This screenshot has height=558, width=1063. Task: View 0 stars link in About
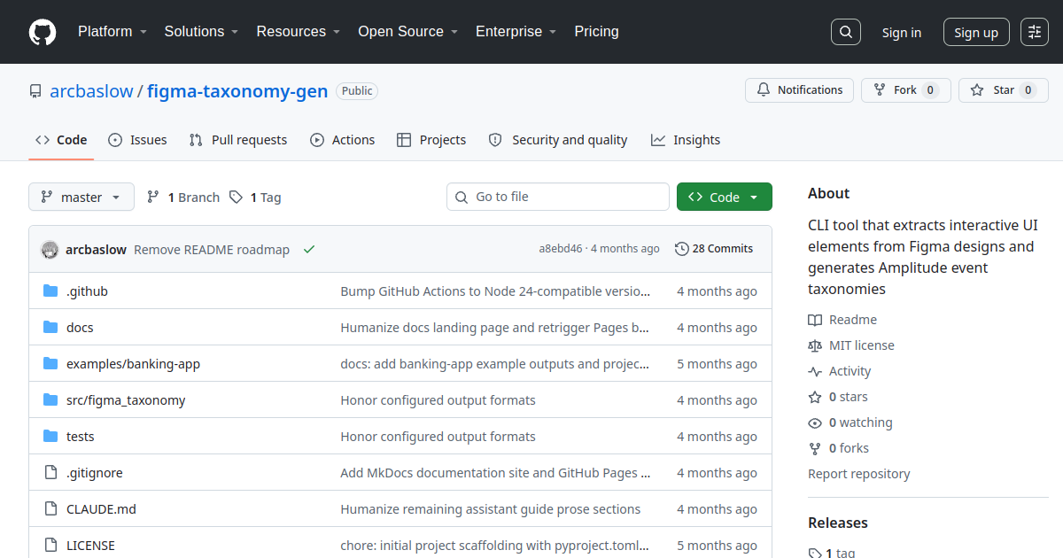tap(838, 397)
